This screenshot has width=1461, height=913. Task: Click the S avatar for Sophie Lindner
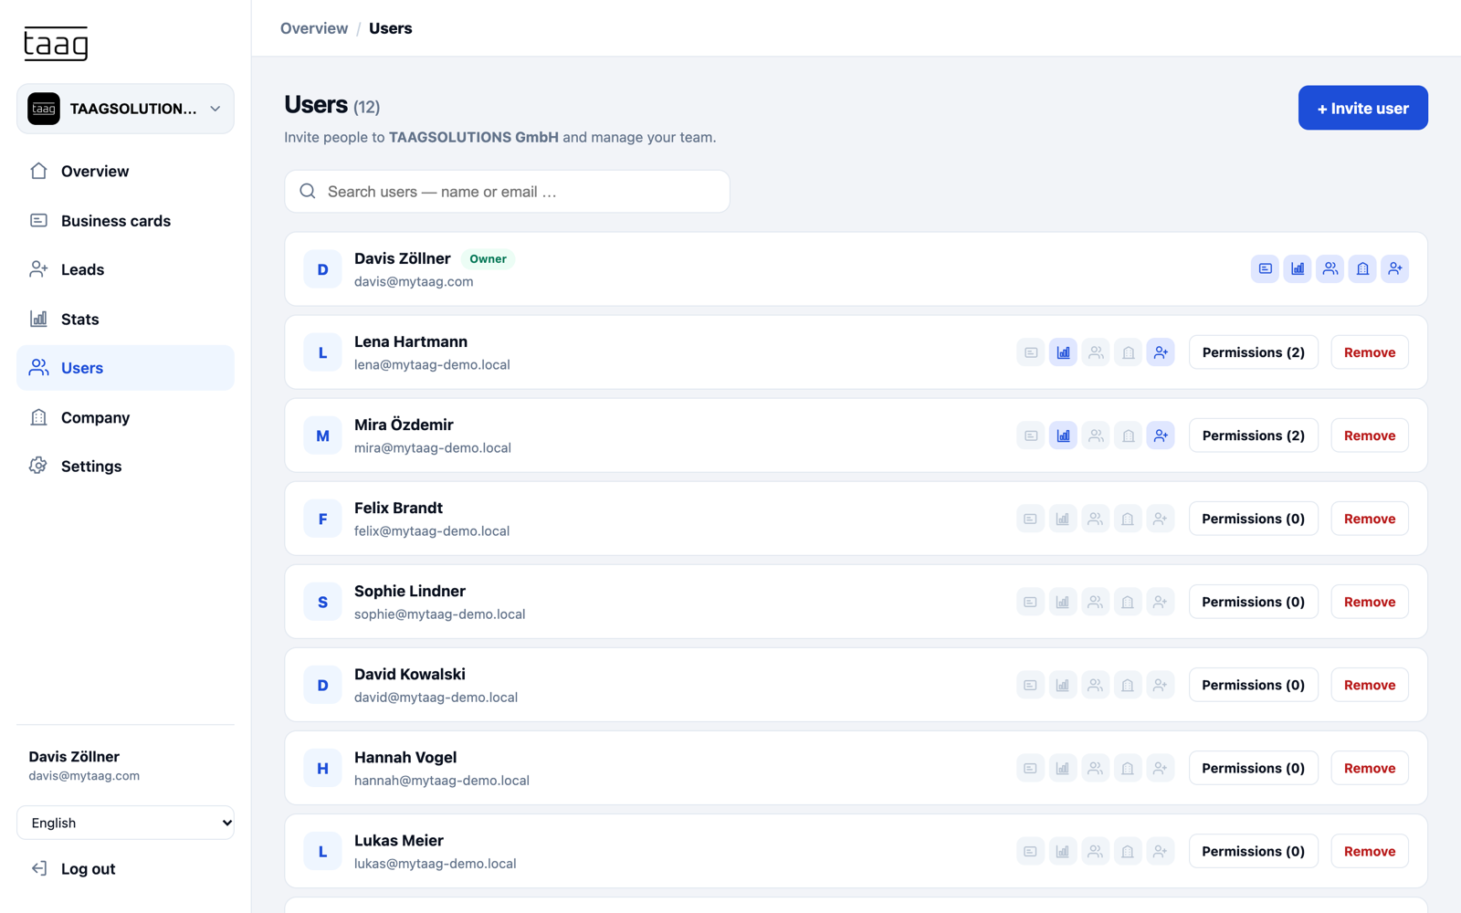(322, 602)
